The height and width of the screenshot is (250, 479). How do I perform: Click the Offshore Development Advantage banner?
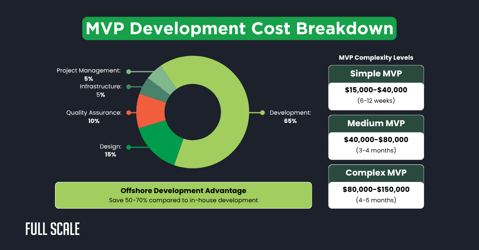click(x=183, y=195)
